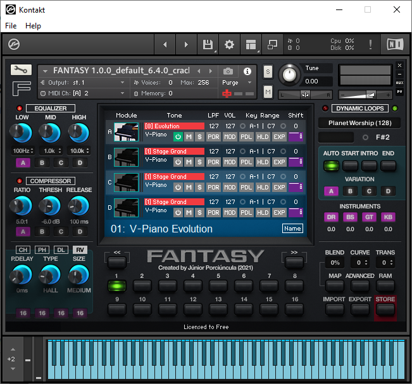Solo the instrument with S button
The image size is (412, 384).
(268, 71)
